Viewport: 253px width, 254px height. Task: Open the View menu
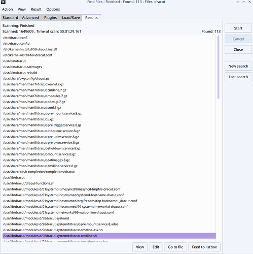click(22, 9)
